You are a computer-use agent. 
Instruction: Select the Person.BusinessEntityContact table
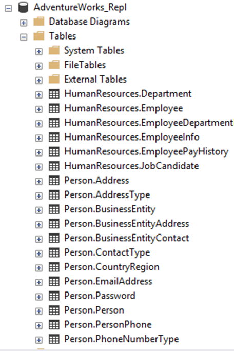127,239
